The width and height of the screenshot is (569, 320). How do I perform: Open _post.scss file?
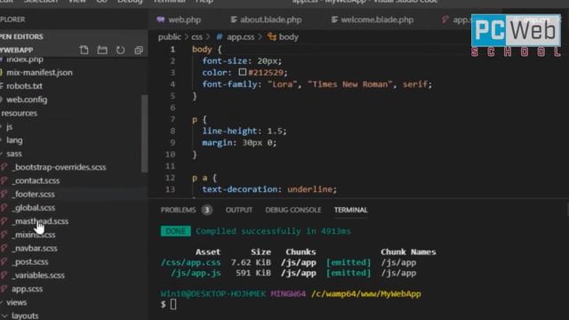[30, 261]
